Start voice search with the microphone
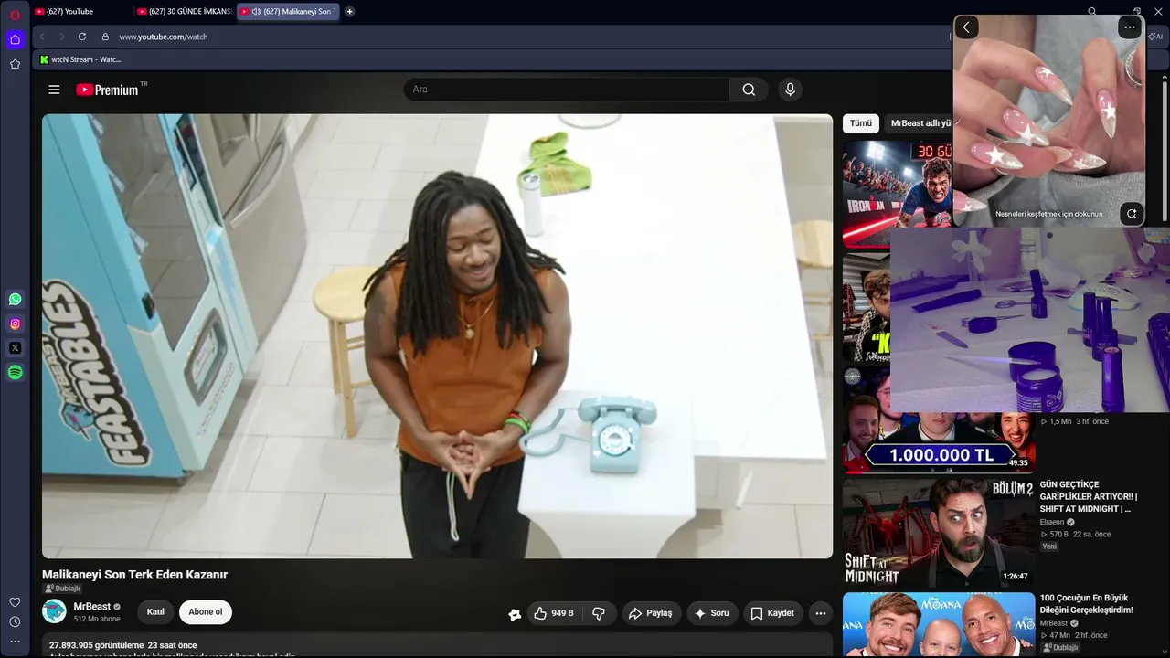This screenshot has height=658, width=1170. pyautogui.click(x=791, y=90)
